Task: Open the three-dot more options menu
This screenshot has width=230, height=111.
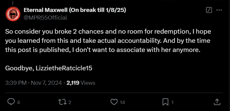Action: pyautogui.click(x=219, y=10)
